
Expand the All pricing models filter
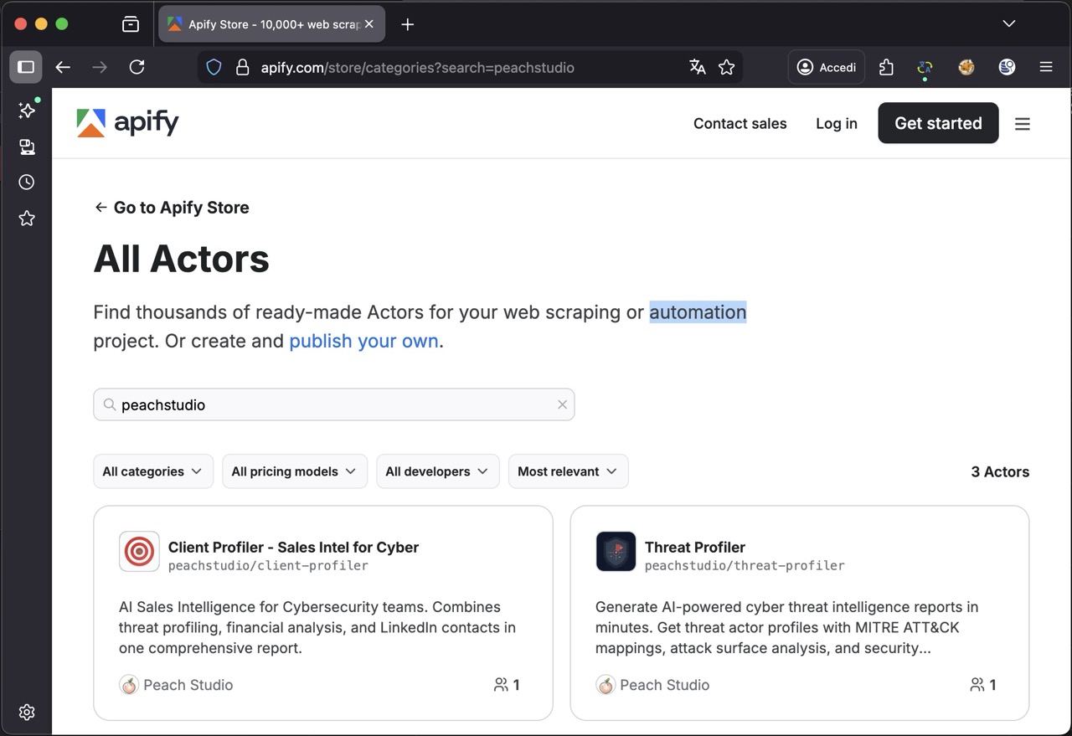294,471
